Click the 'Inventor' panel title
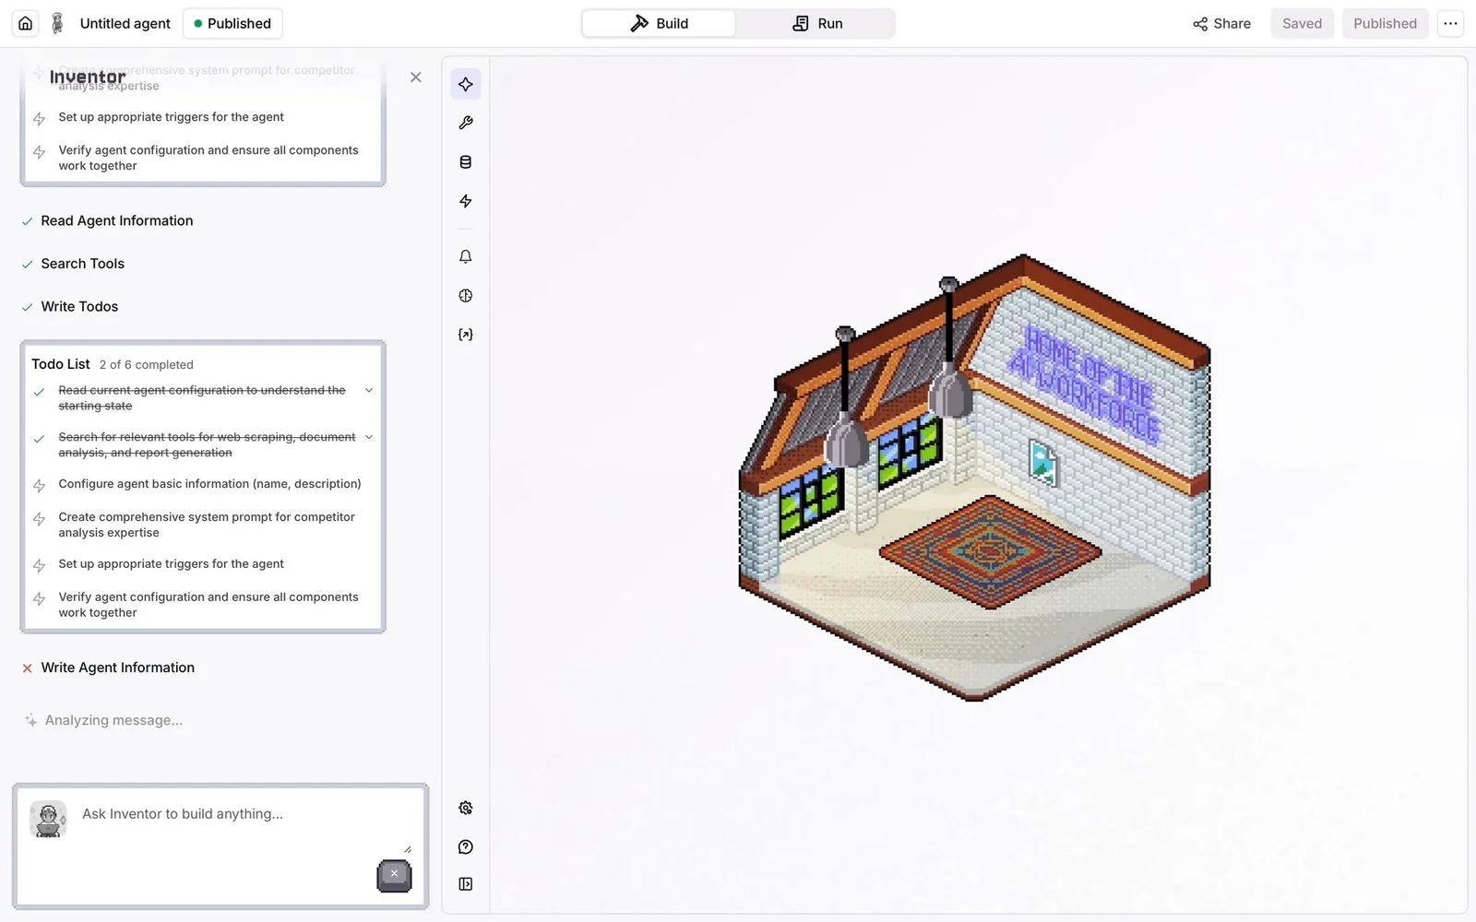Screen dimensions: 1476x922 click(88, 77)
